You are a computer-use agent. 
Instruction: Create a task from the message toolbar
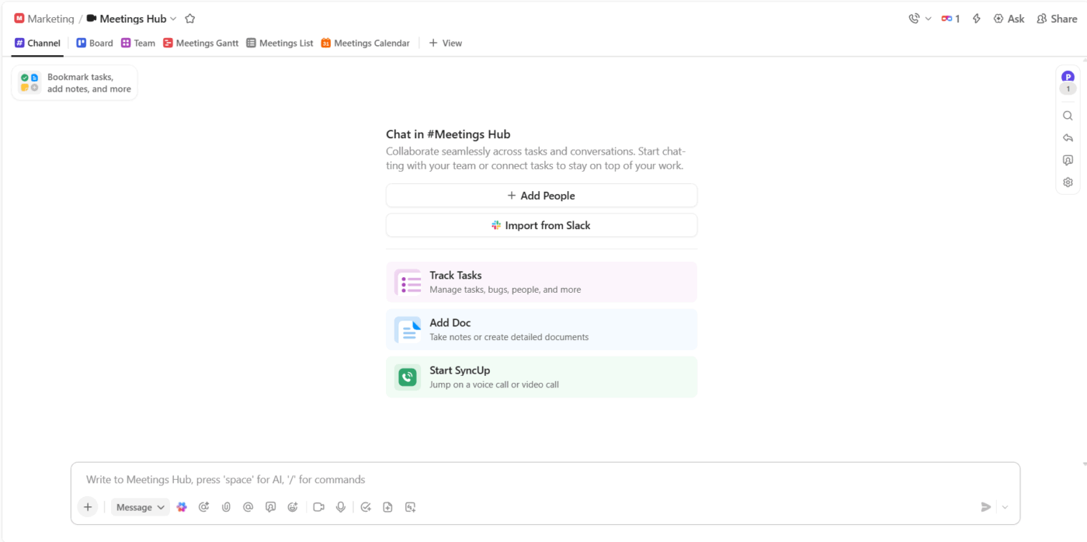pos(365,506)
